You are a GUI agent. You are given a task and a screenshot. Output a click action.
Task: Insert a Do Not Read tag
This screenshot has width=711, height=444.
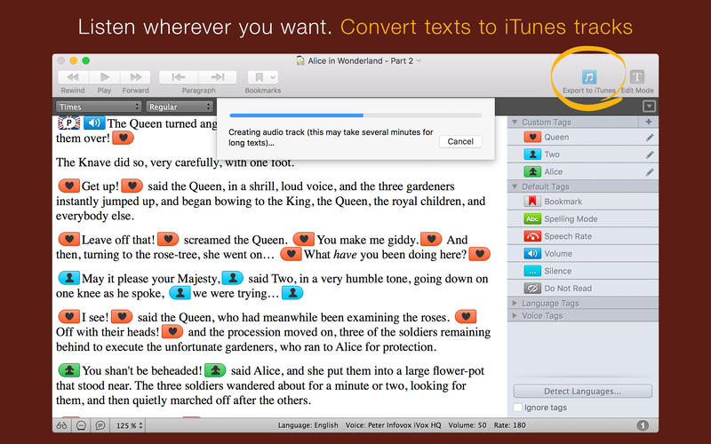click(x=583, y=288)
